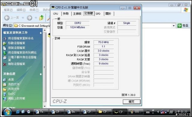Open the 關於 tab in CPU-Z
Viewport: 192px width, 117px height.
pos(108,14)
